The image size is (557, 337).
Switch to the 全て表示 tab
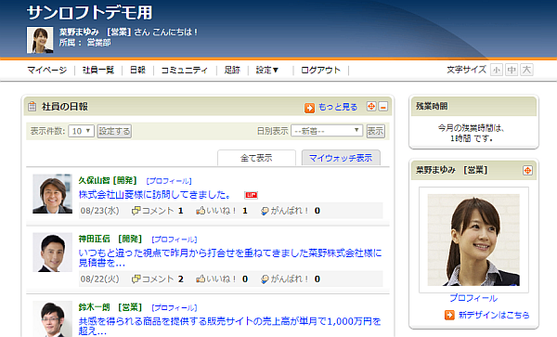pyautogui.click(x=256, y=158)
